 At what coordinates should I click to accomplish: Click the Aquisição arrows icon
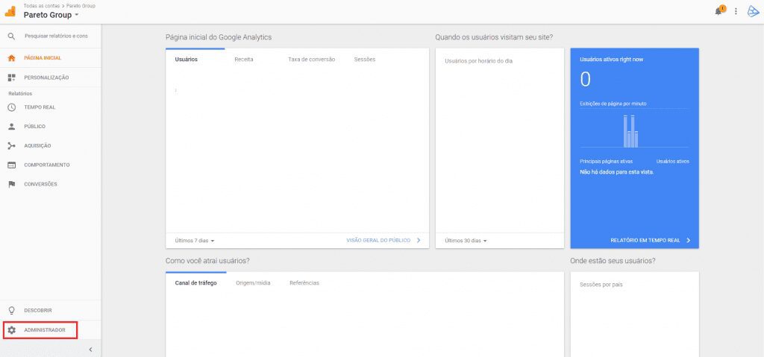11,146
